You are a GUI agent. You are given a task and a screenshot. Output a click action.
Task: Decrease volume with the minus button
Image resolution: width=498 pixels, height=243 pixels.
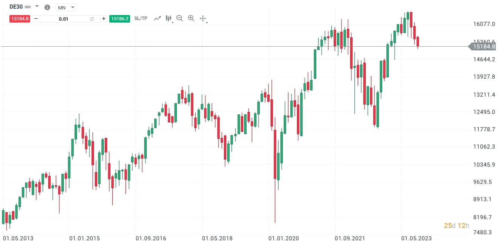pos(35,18)
